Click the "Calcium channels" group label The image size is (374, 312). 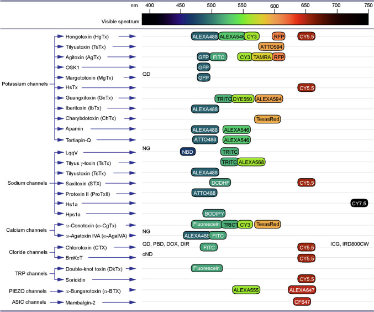[x=27, y=230]
